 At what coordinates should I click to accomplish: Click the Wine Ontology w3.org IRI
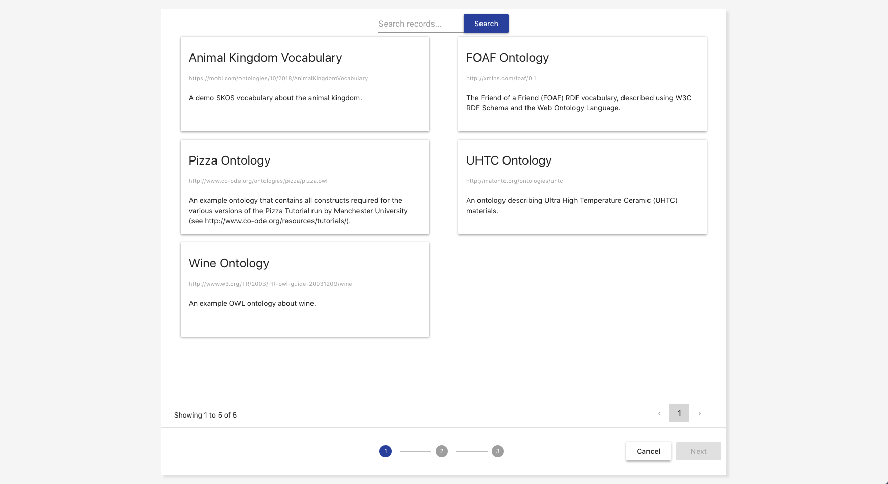pos(270,284)
